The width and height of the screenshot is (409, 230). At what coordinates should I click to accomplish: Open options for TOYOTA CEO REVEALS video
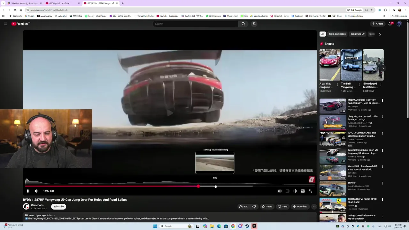pyautogui.click(x=382, y=134)
